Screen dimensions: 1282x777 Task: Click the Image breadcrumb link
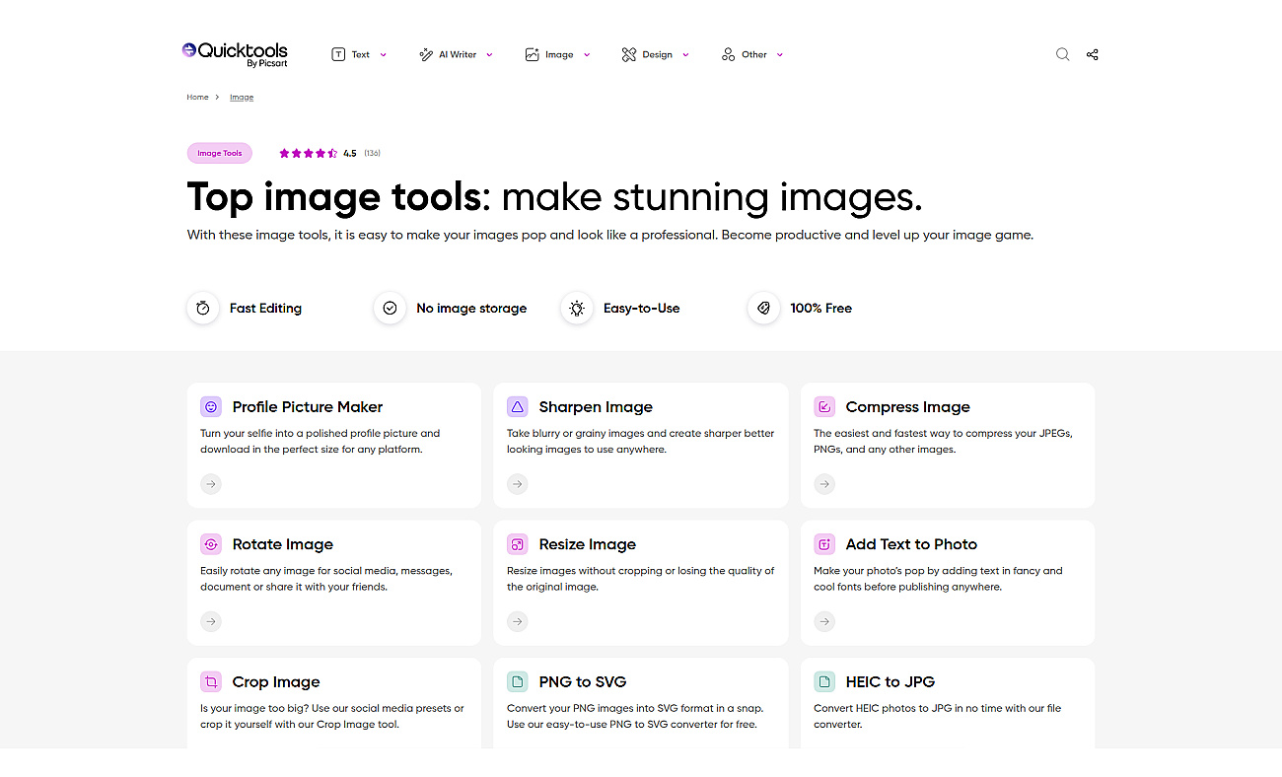(242, 98)
